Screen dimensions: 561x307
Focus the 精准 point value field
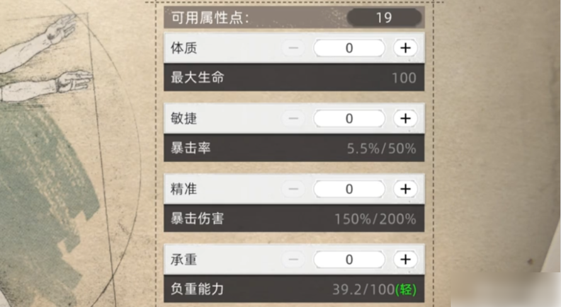tap(349, 189)
